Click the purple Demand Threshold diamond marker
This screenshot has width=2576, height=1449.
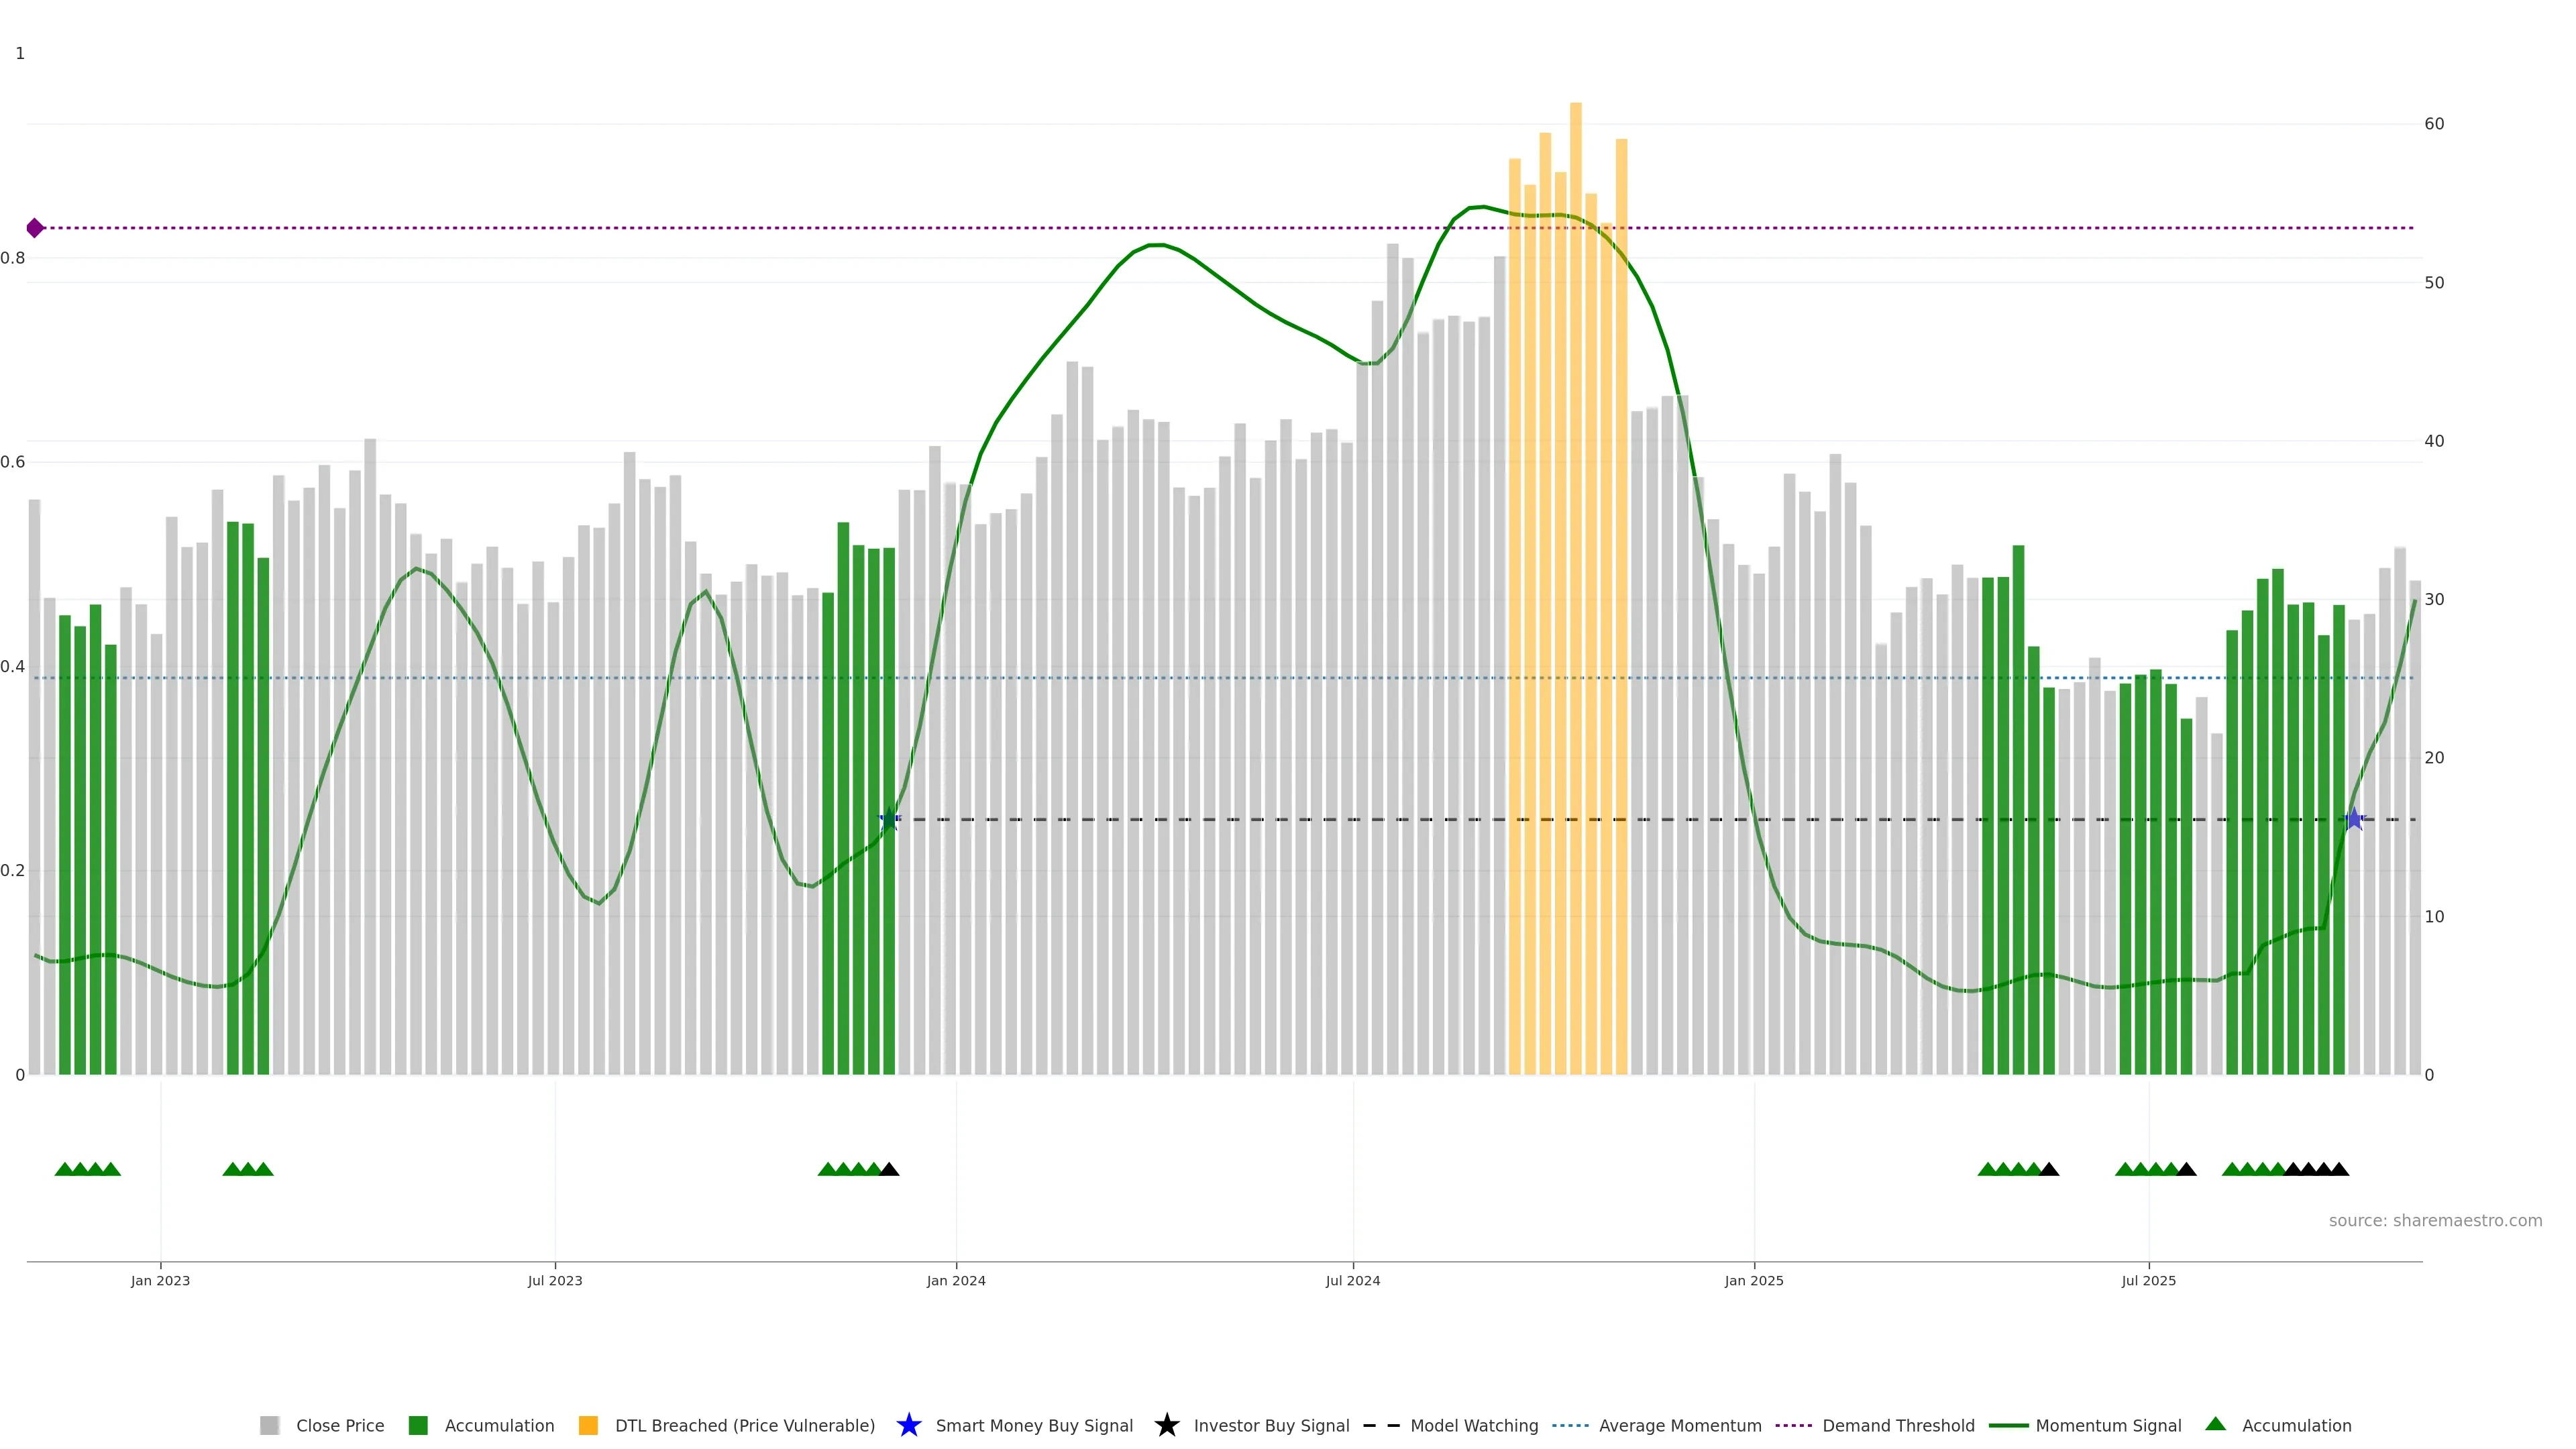35,228
